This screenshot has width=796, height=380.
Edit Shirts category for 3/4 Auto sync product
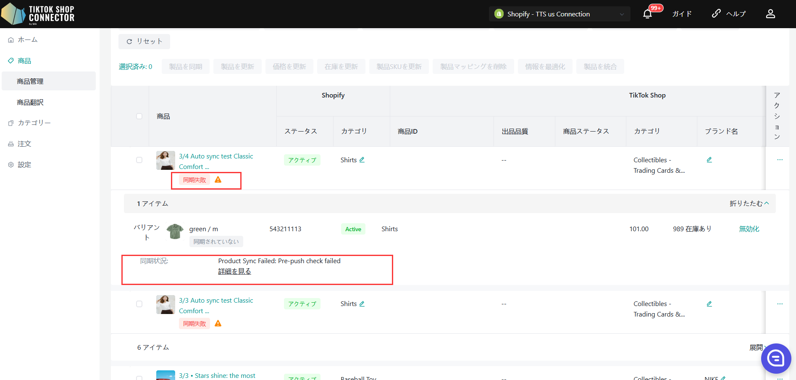click(362, 160)
